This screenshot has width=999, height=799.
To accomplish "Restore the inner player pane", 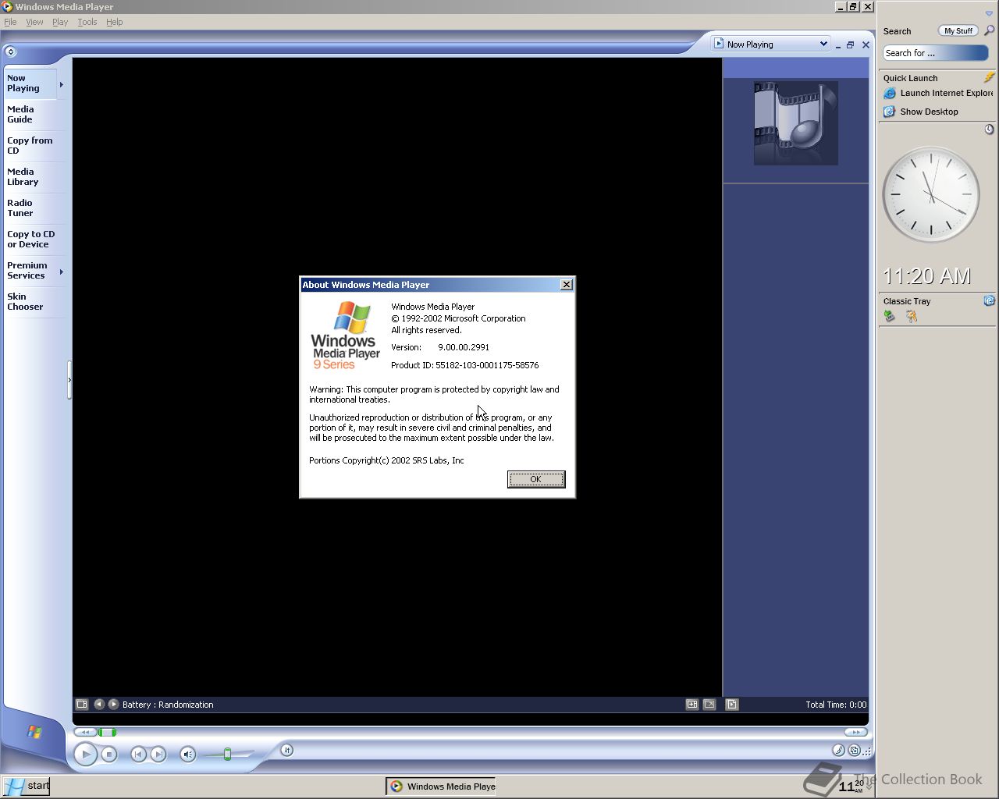I will point(851,45).
